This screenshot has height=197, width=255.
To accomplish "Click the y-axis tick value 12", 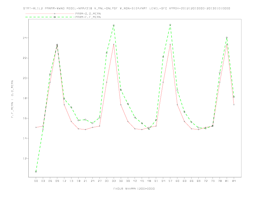I will point(25,158).
